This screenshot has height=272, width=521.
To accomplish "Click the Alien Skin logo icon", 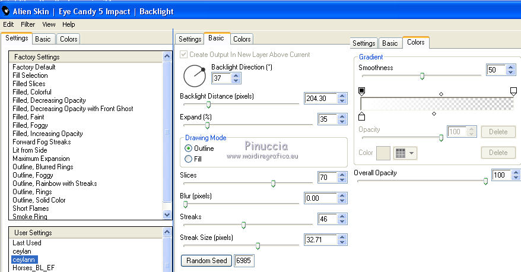I will point(6,11).
